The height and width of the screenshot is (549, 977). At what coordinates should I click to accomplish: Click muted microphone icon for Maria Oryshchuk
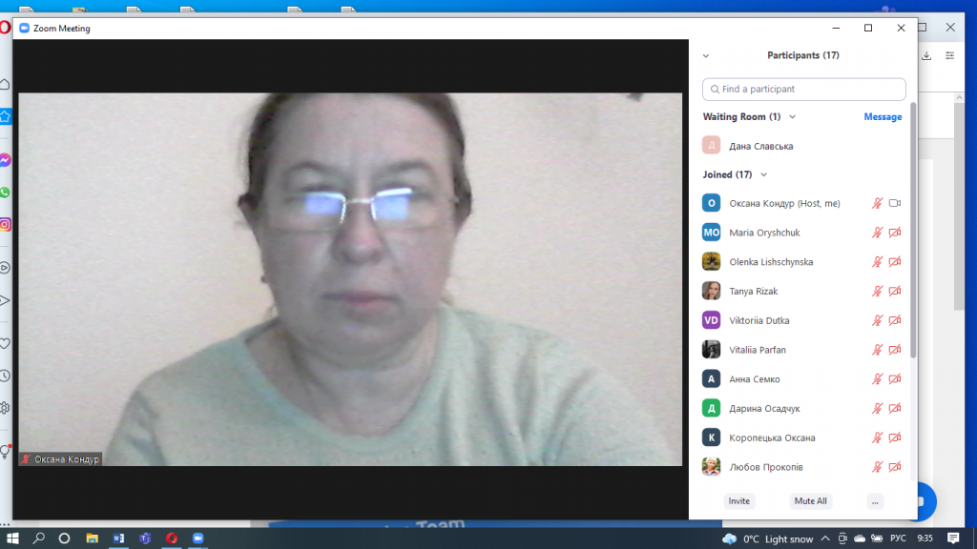(877, 233)
